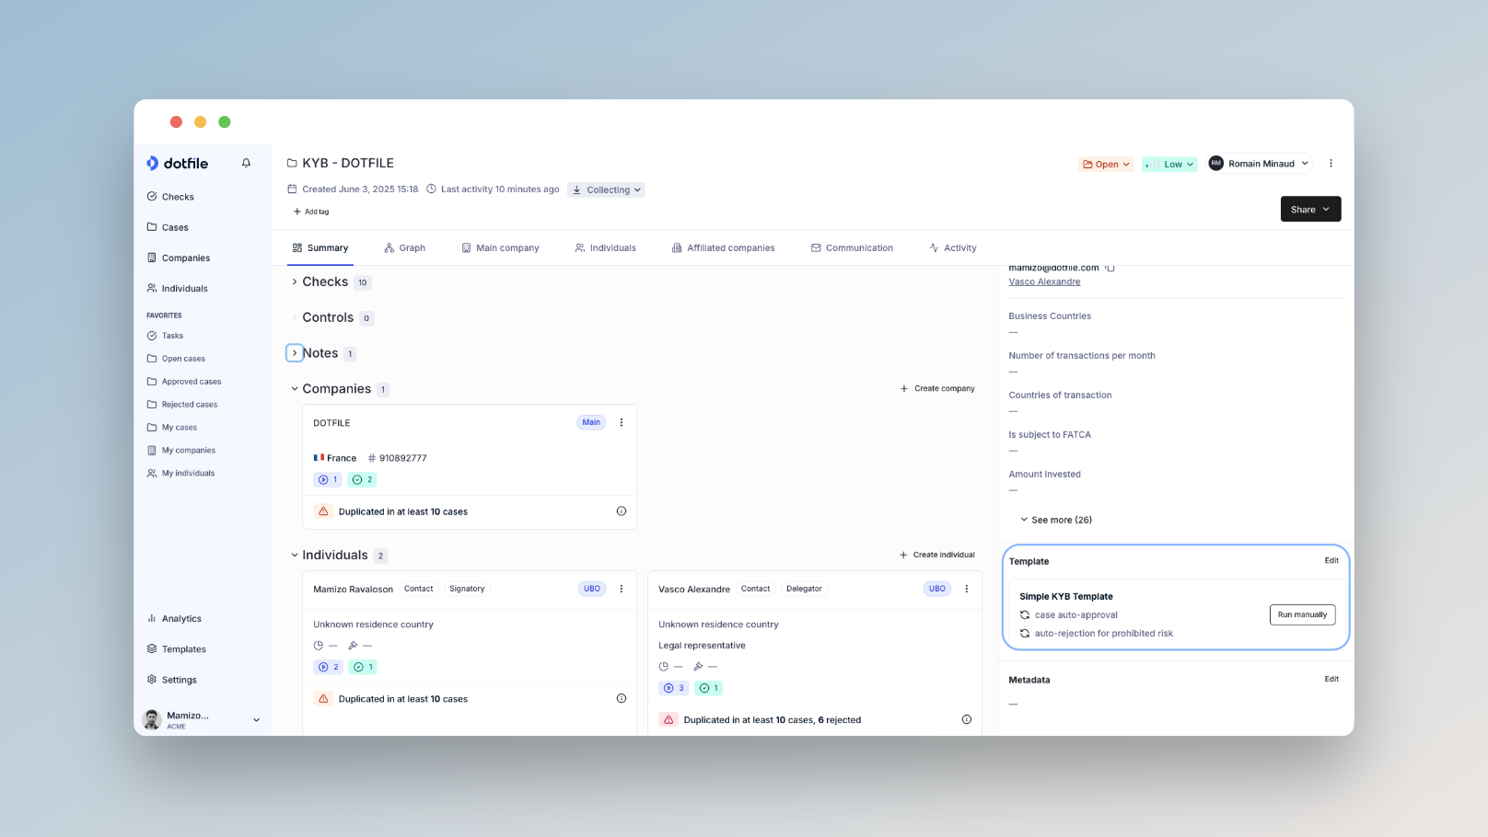Collapse the Individuals section
Screen dimensions: 1488x837
295,555
